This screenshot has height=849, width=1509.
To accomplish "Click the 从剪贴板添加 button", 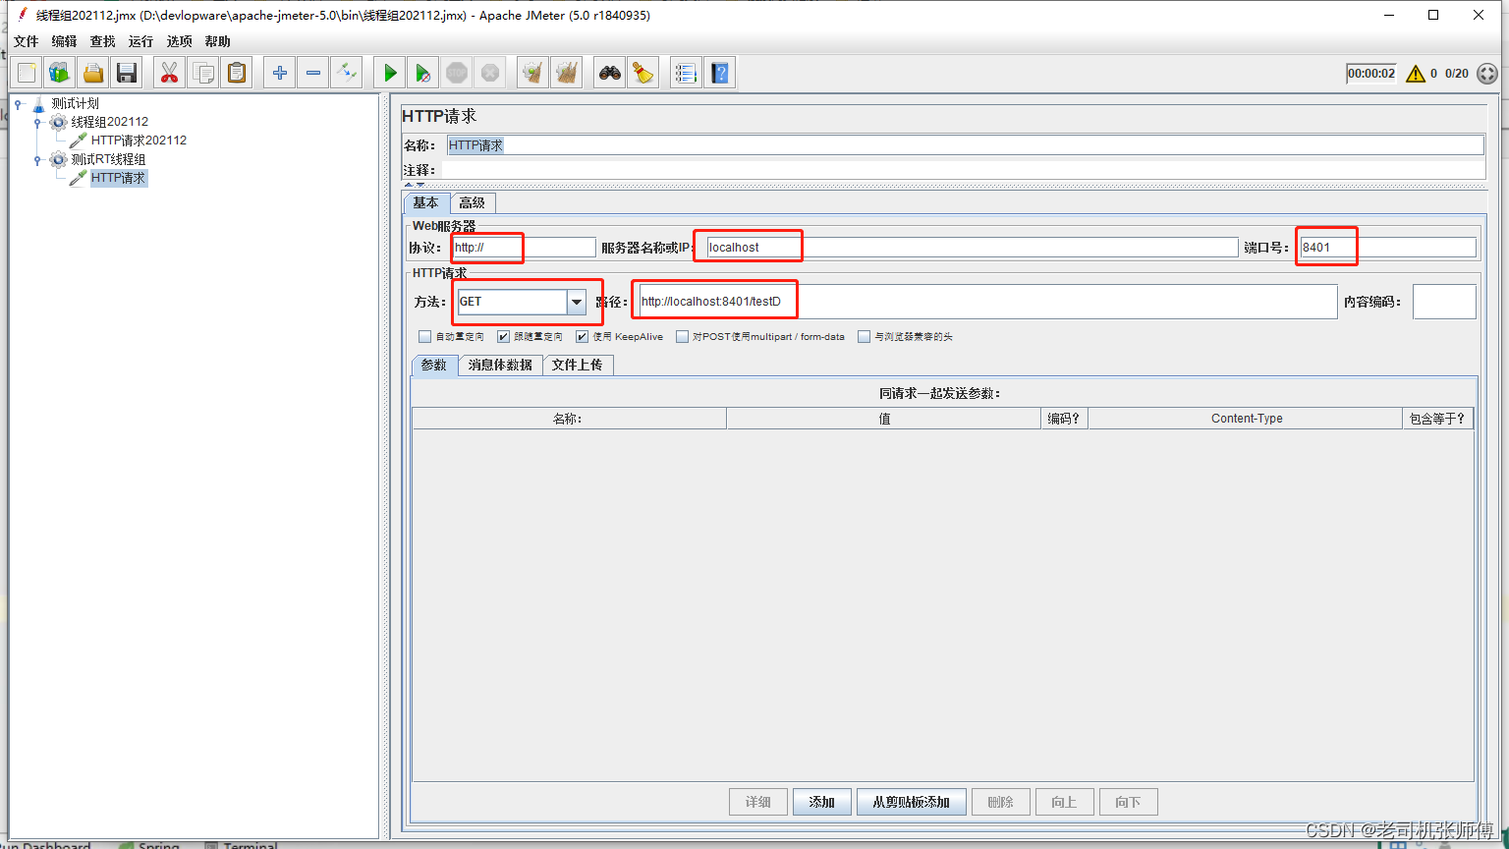I will point(911,802).
